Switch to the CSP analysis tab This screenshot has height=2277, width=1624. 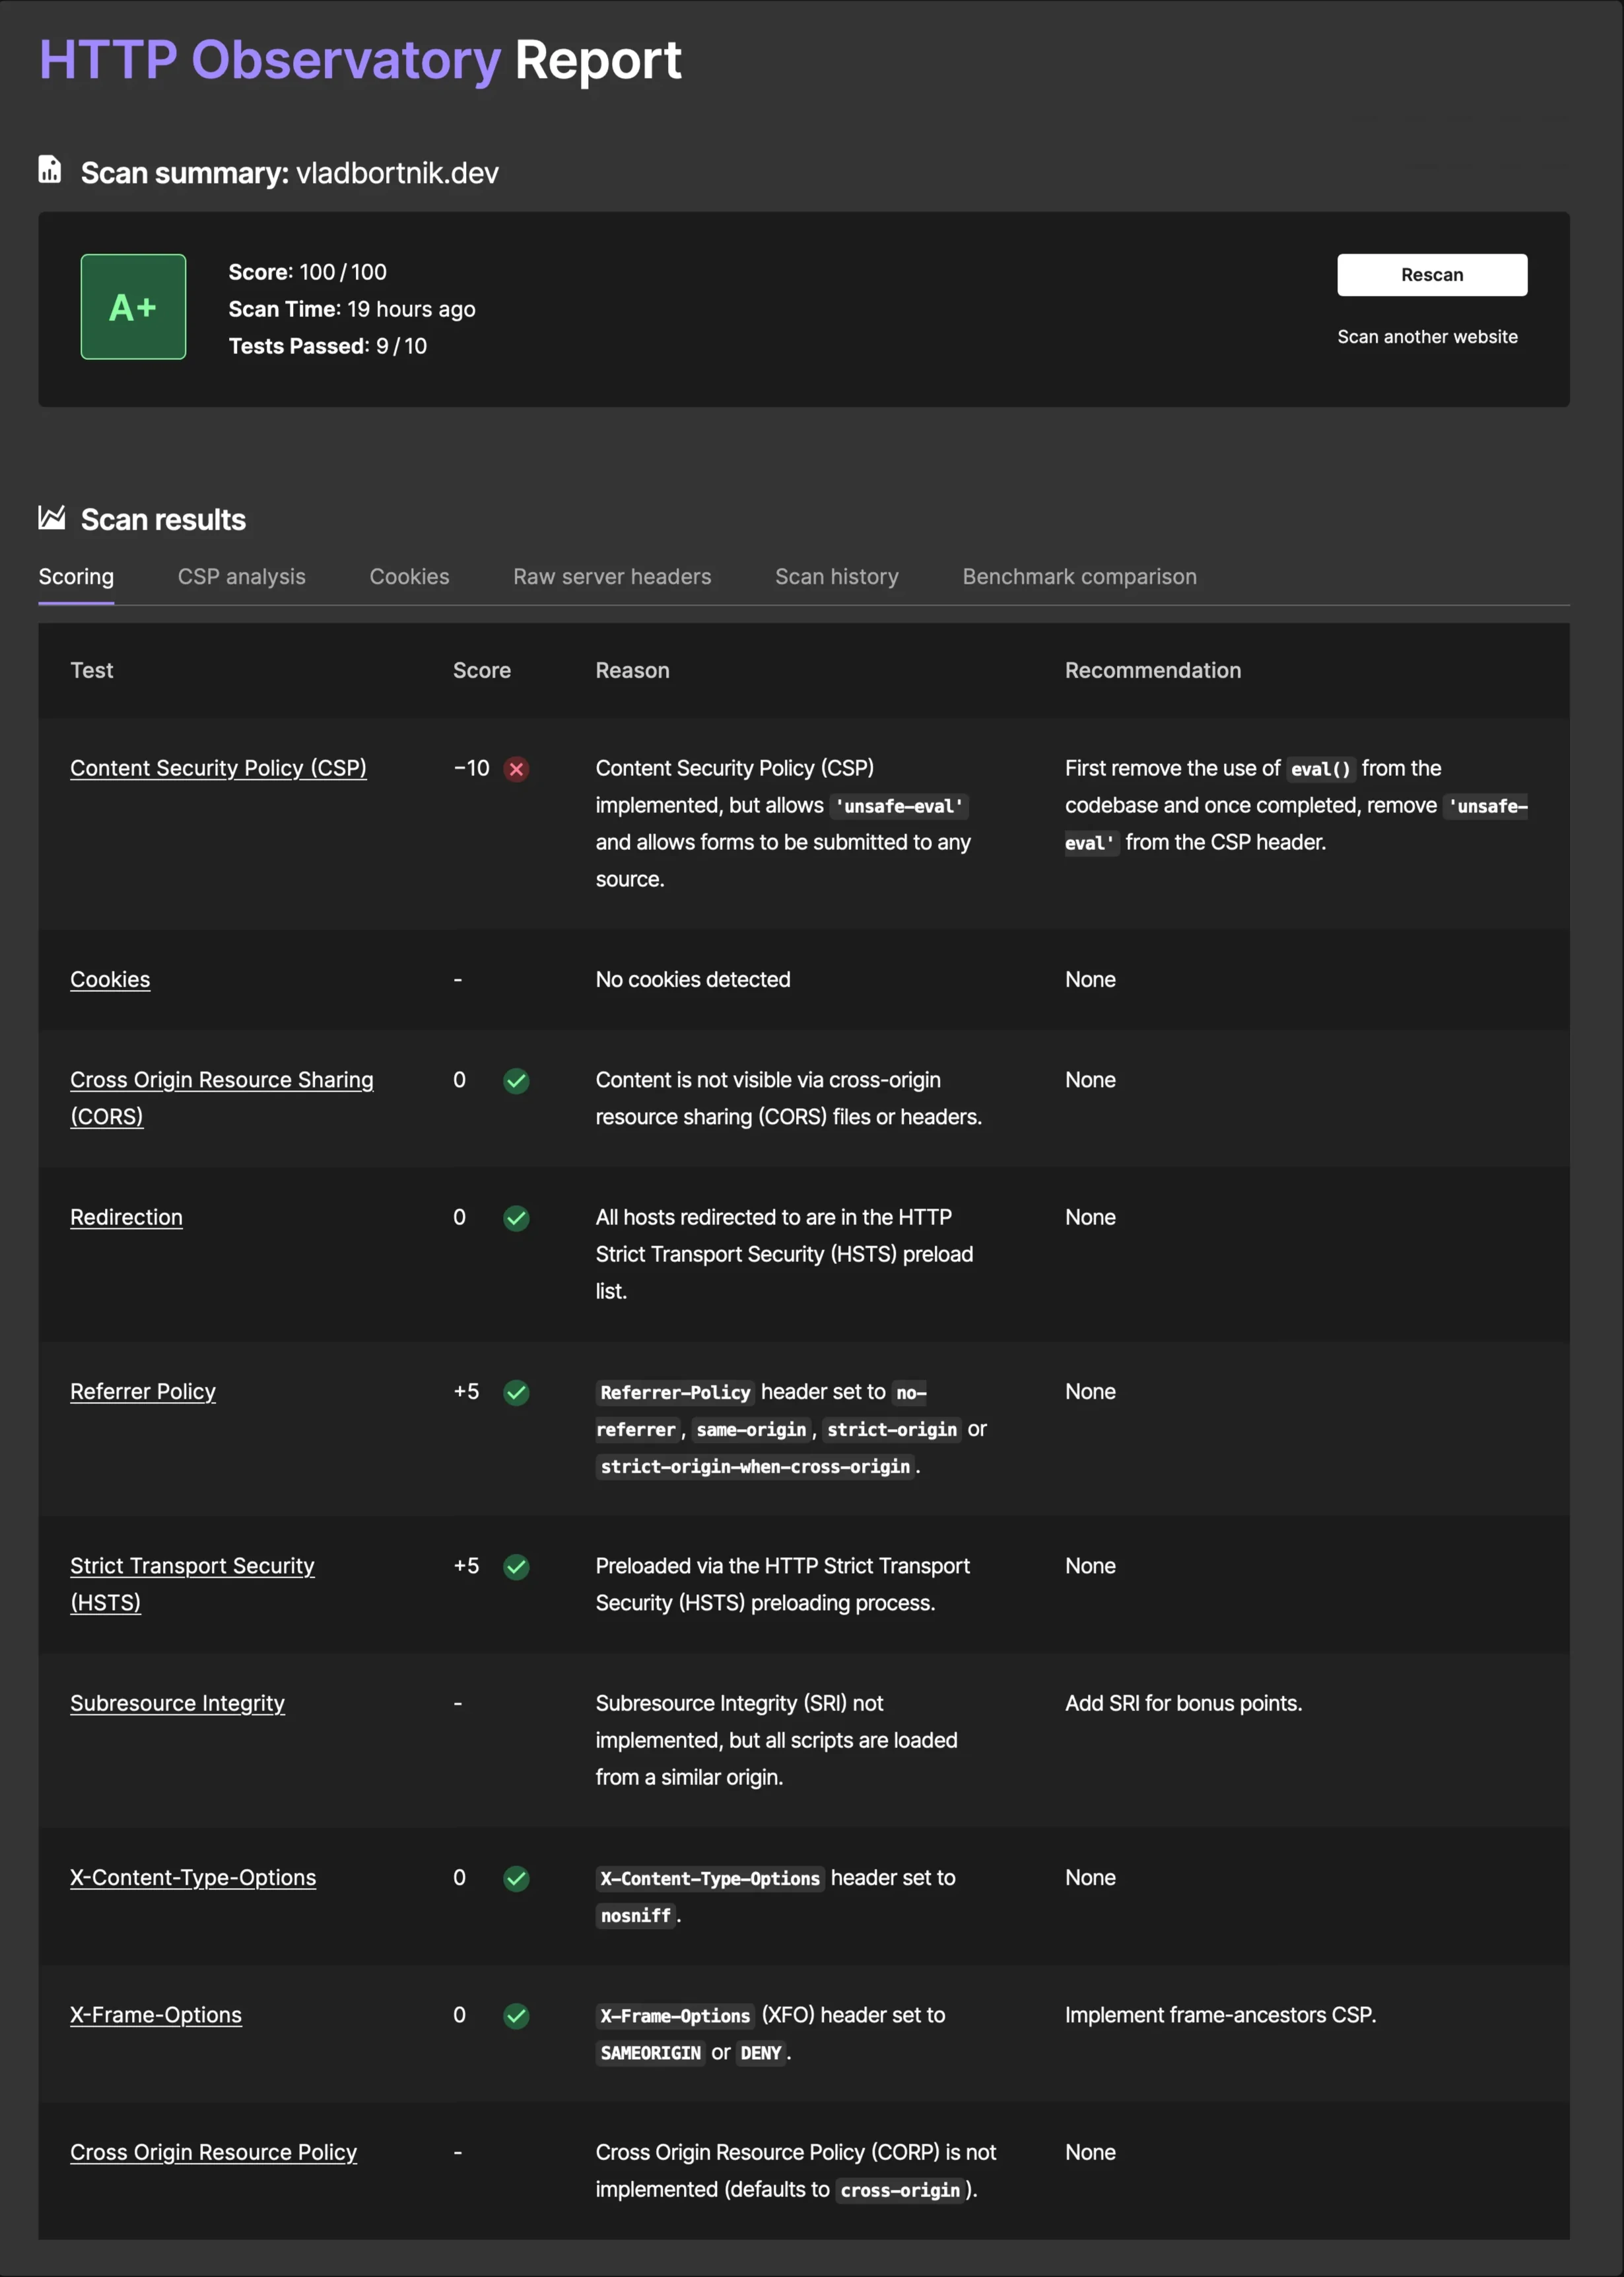(241, 577)
